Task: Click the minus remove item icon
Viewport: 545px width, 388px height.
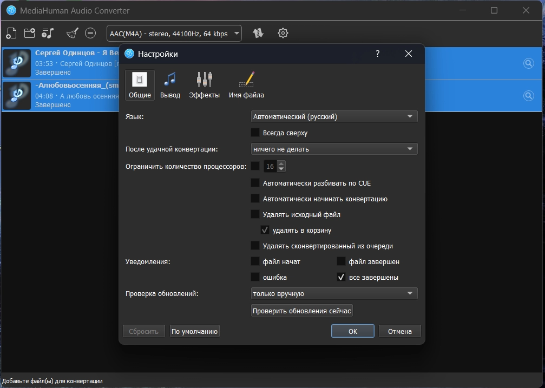Action: (90, 34)
